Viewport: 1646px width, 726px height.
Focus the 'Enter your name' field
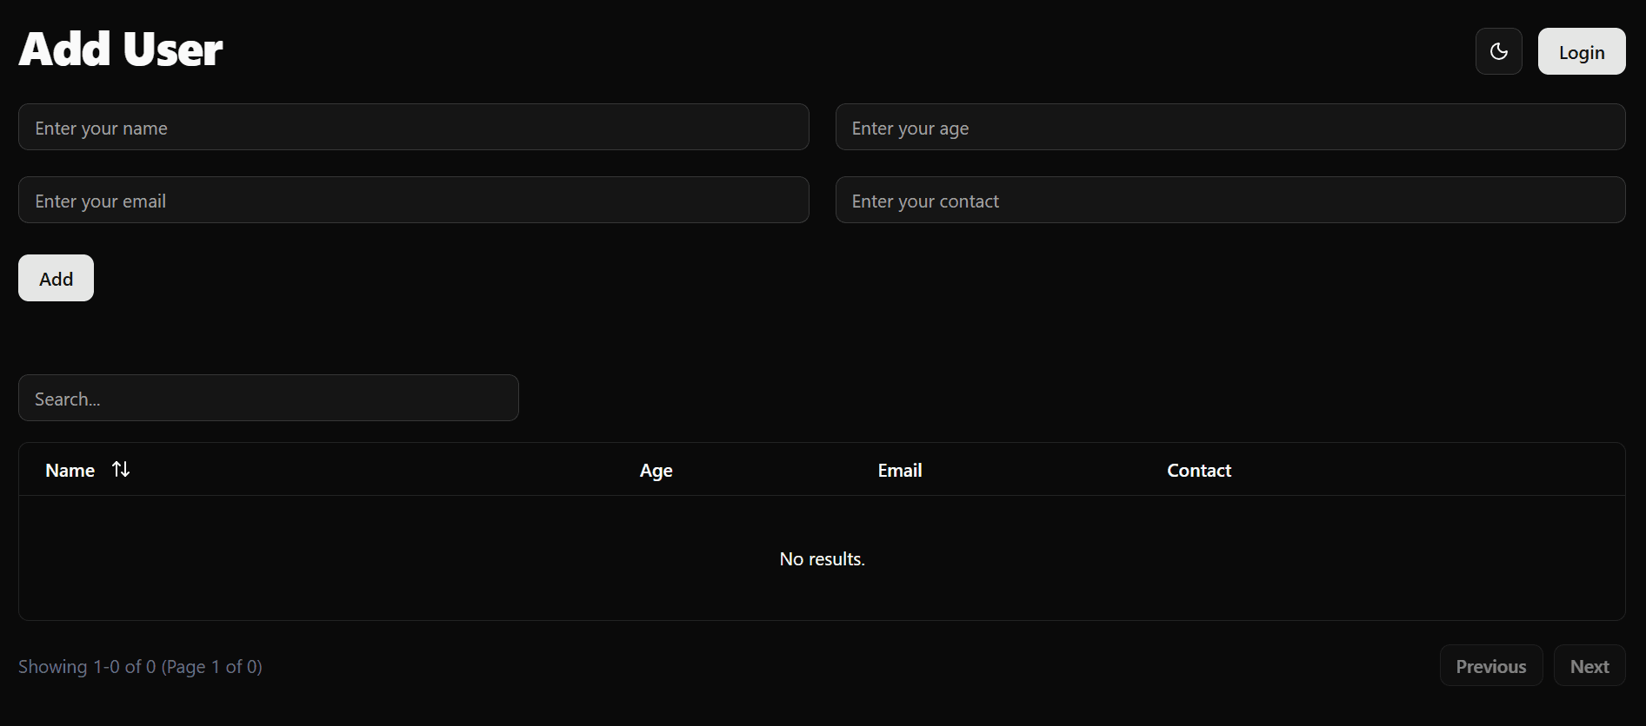tap(413, 128)
